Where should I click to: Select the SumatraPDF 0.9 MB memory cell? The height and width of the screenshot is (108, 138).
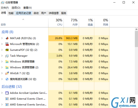tap(71, 50)
